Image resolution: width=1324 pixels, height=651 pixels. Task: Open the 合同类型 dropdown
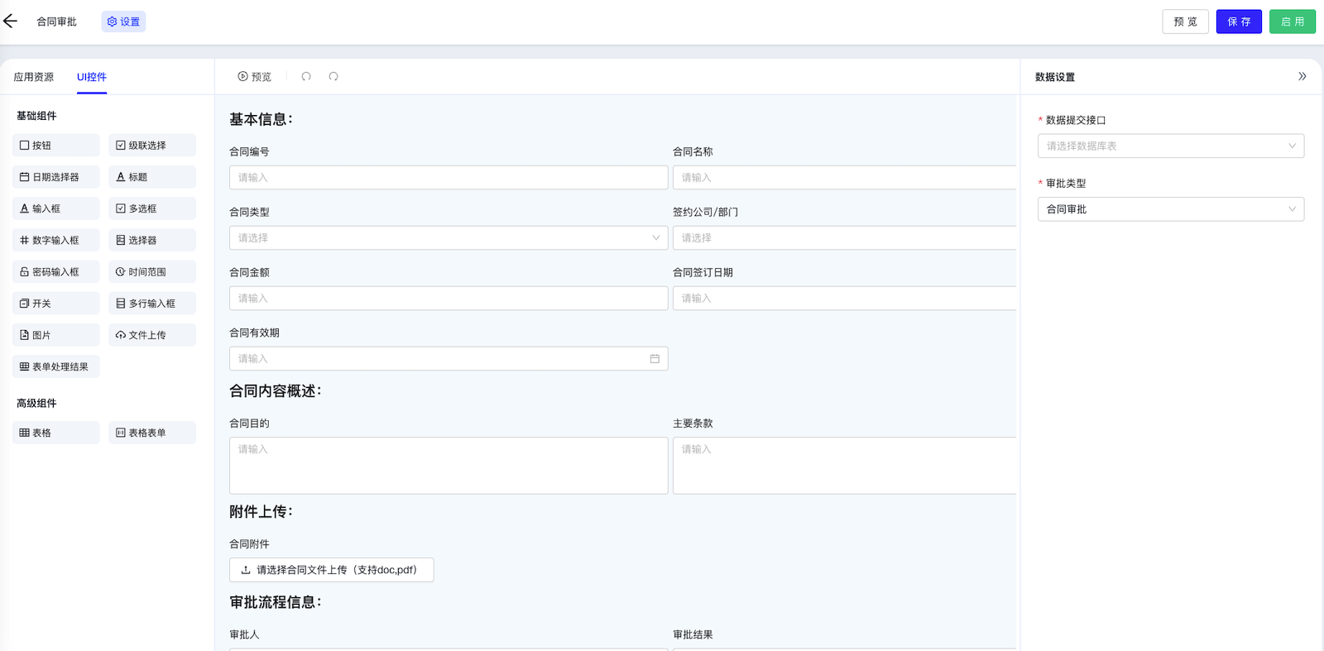coord(448,238)
